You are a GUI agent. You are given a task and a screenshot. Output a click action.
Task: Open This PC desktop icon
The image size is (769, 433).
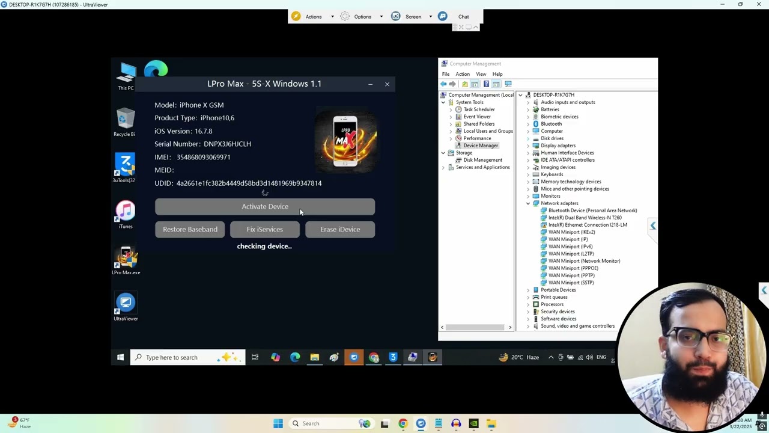tap(126, 76)
